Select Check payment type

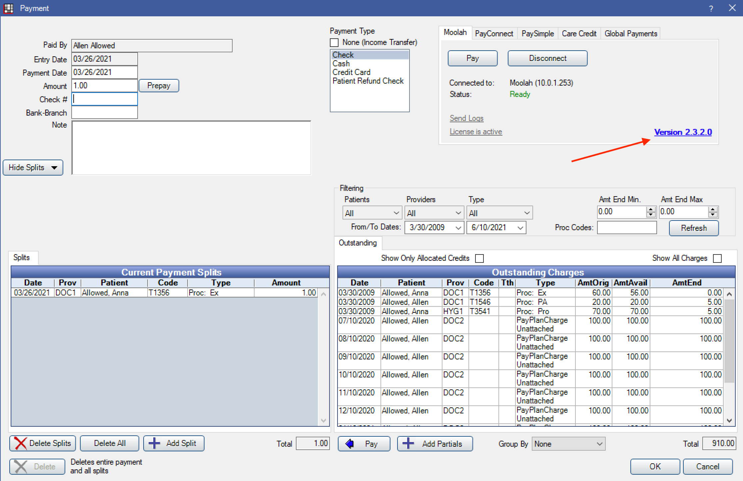370,55
